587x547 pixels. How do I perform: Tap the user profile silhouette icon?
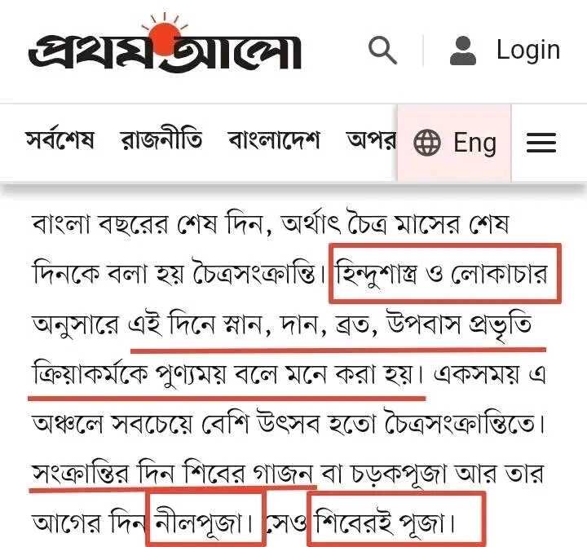pyautogui.click(x=463, y=51)
